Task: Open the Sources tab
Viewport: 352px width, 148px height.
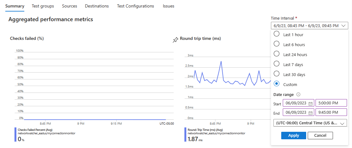Action: (70, 6)
